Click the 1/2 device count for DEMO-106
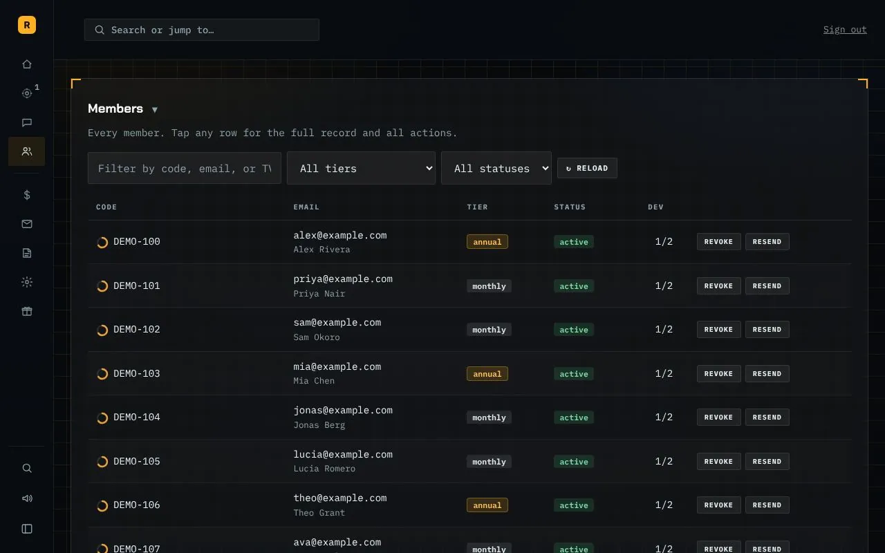 664,505
